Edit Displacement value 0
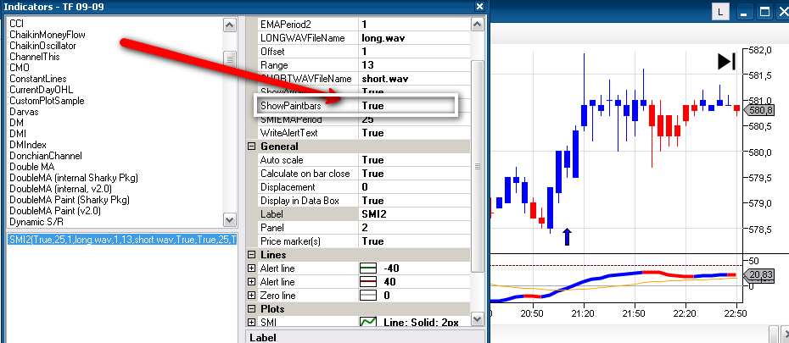Screen dimensions: 789x343 pyautogui.click(x=414, y=187)
